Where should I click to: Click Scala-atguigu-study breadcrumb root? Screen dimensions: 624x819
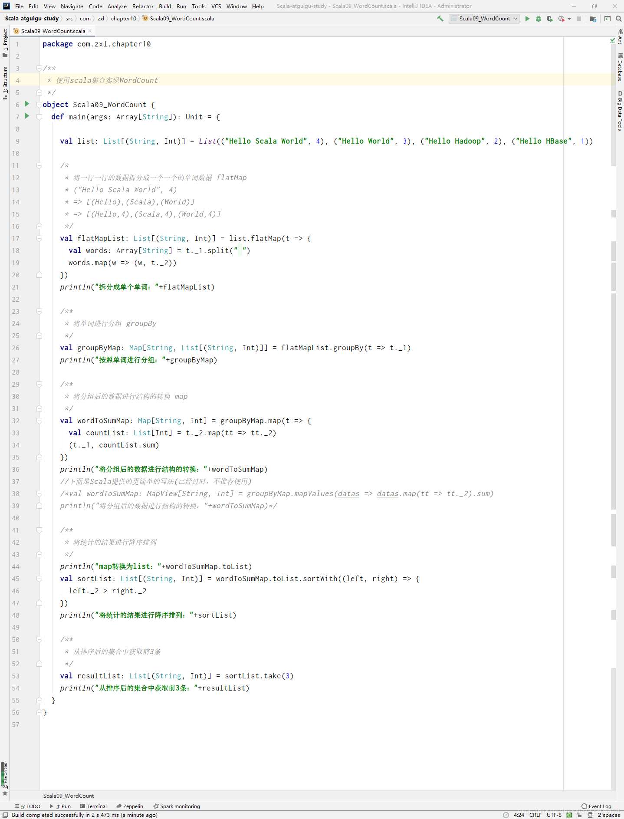(x=32, y=19)
